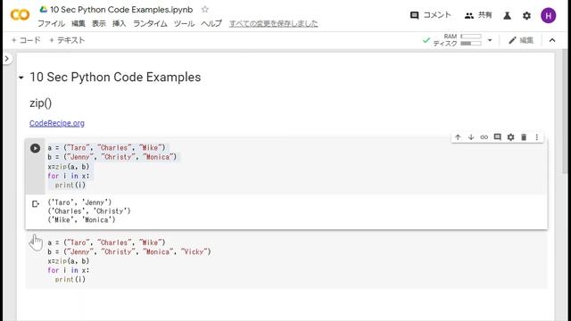This screenshot has height=321, width=571.
Task: Open the Colab logo home link
Action: [x=20, y=15]
